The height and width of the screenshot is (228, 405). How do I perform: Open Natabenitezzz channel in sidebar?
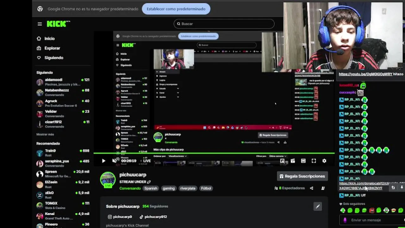coord(63,92)
